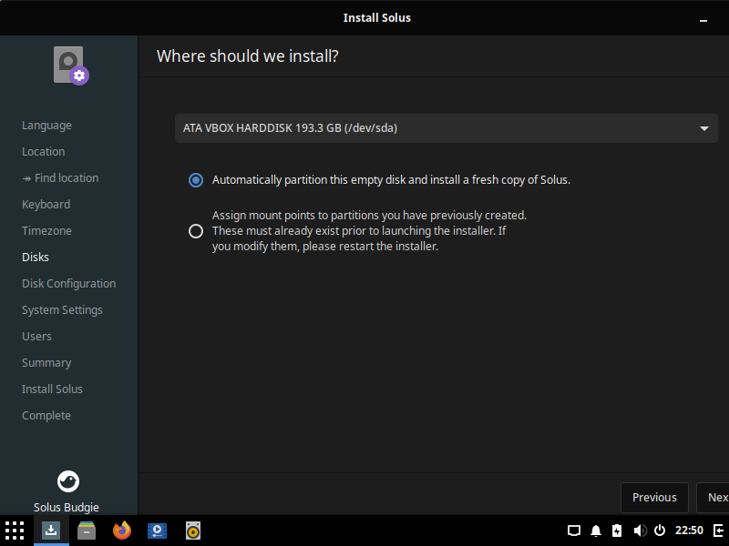The image size is (729, 546).
Task: Click the hard disk gear icon in sidebar
Action: point(71,66)
